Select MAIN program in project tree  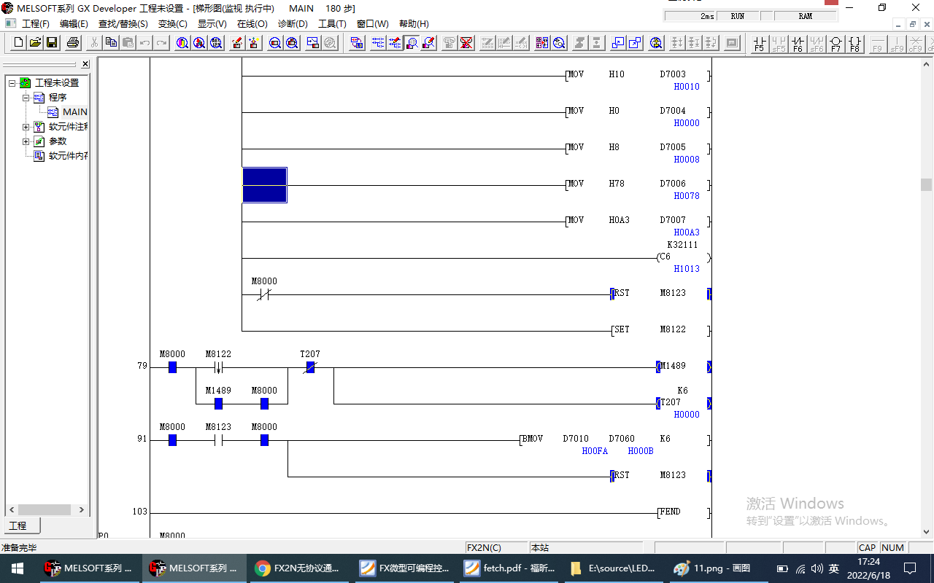coord(74,112)
